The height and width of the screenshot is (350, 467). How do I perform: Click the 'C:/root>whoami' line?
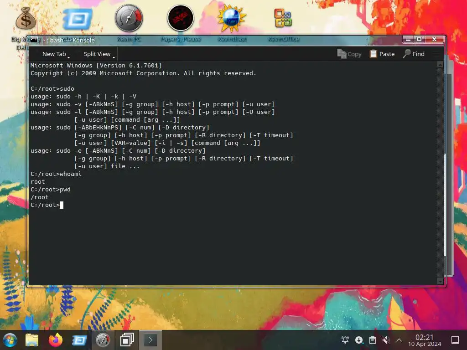point(56,174)
